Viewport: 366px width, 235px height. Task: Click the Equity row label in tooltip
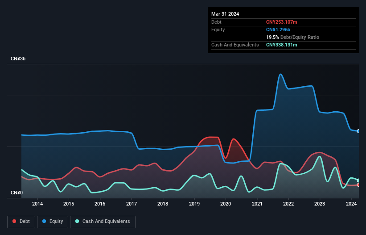218,29
